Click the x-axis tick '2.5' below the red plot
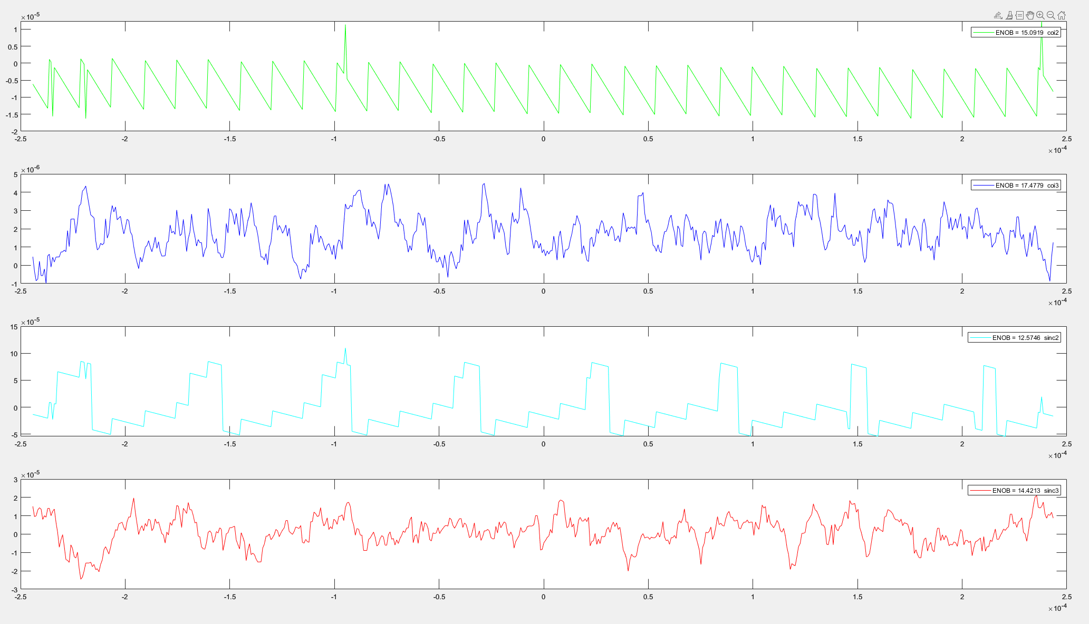 click(1066, 597)
